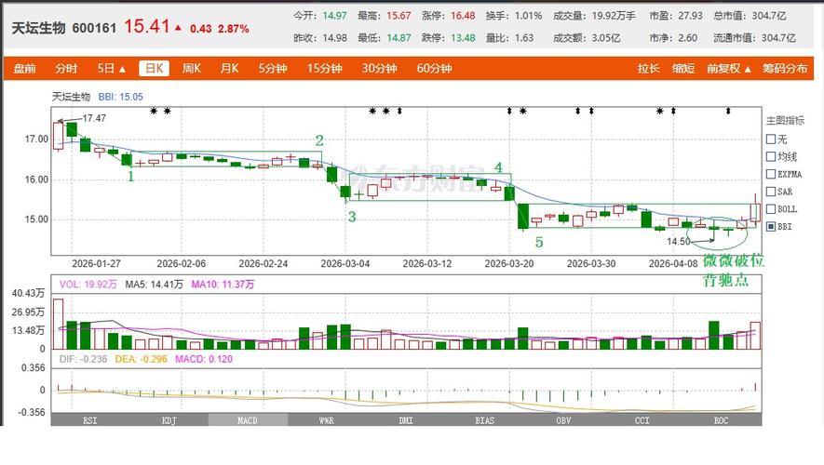Switch to the 盘前 pre-market tab
Image resolution: width=824 pixels, height=465 pixels.
[x=25, y=69]
